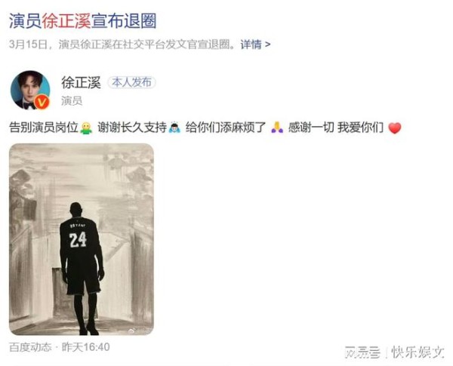Open the headline 演员徐正溪宣布退圈
The image size is (453, 366).
(82, 21)
